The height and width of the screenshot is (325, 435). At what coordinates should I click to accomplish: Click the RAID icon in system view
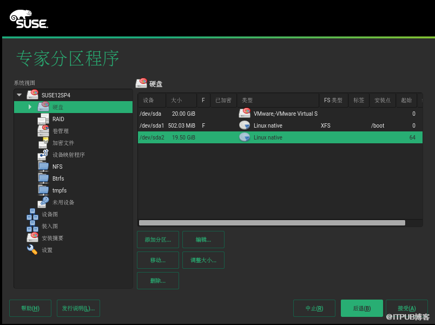tap(43, 119)
